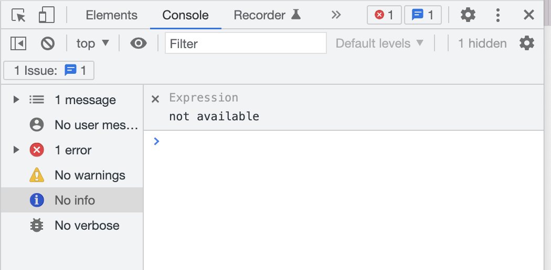Viewport: 551px width, 270px height.
Task: Toggle the device toolbar icon
Action: tap(47, 16)
